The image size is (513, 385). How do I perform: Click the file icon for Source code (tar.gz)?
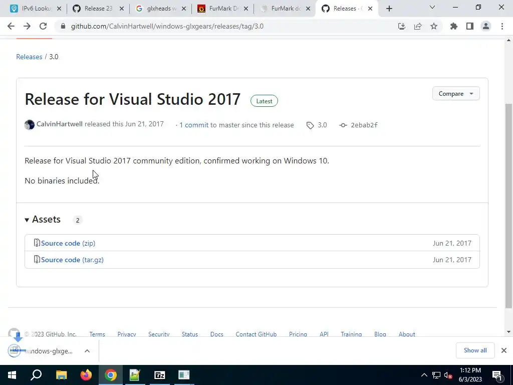pyautogui.click(x=37, y=259)
